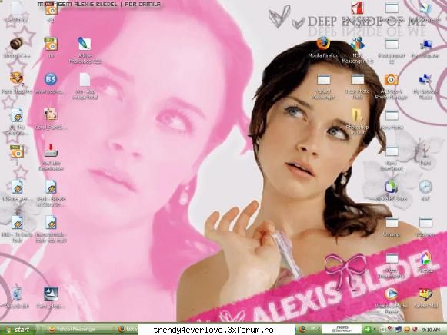Viewport: 447px width, 335px height.
Task: Launch the Winamp desktop shortcut
Action: coord(392,223)
